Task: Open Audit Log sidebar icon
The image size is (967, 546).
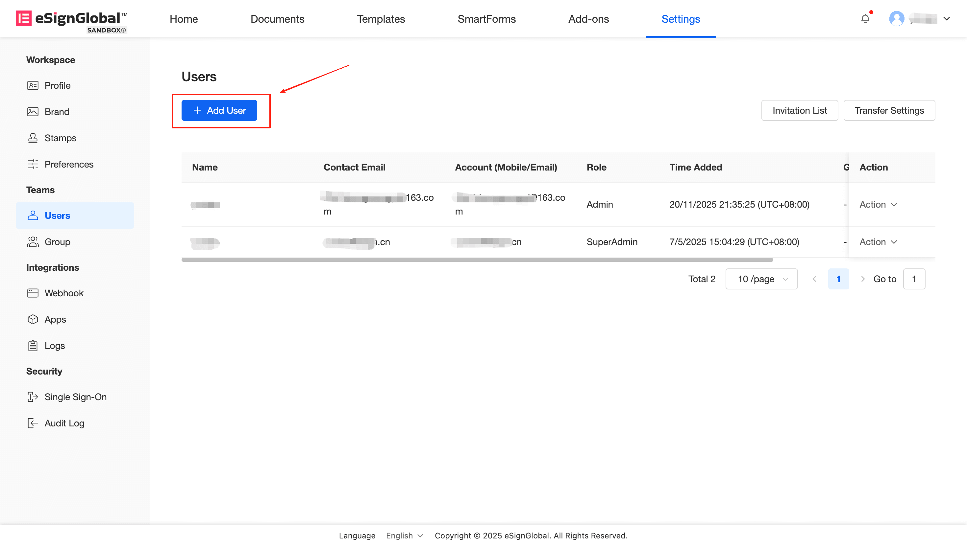Action: tap(33, 423)
